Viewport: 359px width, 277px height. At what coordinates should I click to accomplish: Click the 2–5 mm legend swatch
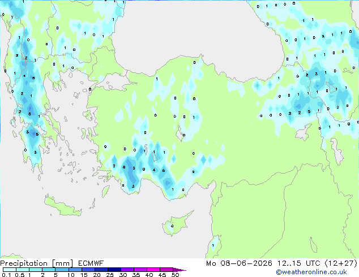pyautogui.click(x=49, y=270)
